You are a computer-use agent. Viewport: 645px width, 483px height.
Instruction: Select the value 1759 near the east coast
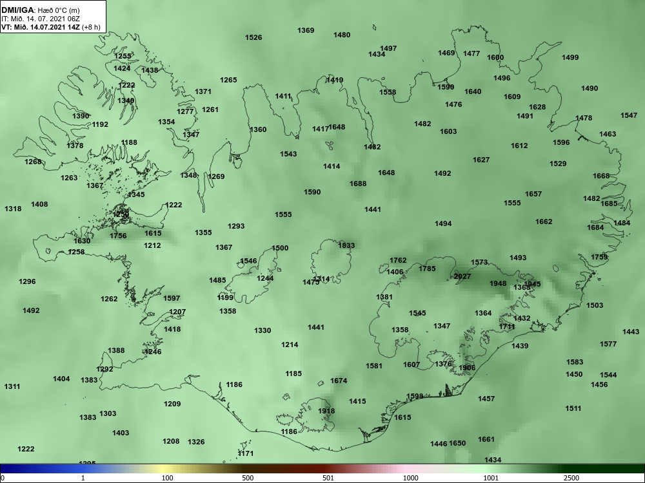[x=599, y=257]
